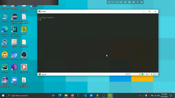Screen dimensions: 175x98
Task: Open Visual Studio Code from taskbar
Action: (85, 95)
